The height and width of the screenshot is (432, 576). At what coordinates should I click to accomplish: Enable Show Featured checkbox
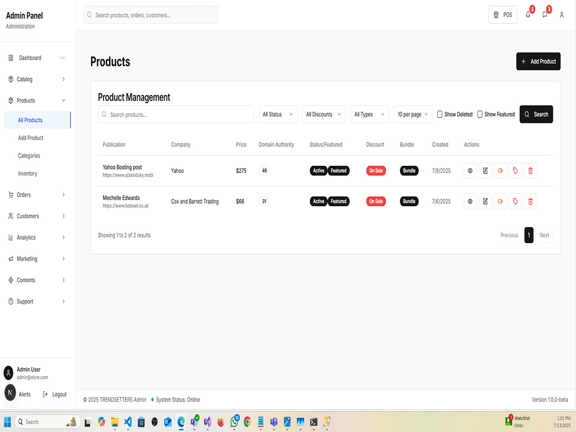tap(480, 114)
